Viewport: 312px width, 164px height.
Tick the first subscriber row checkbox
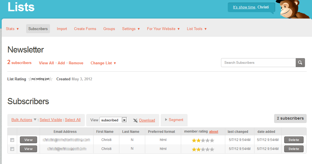(x=12, y=140)
